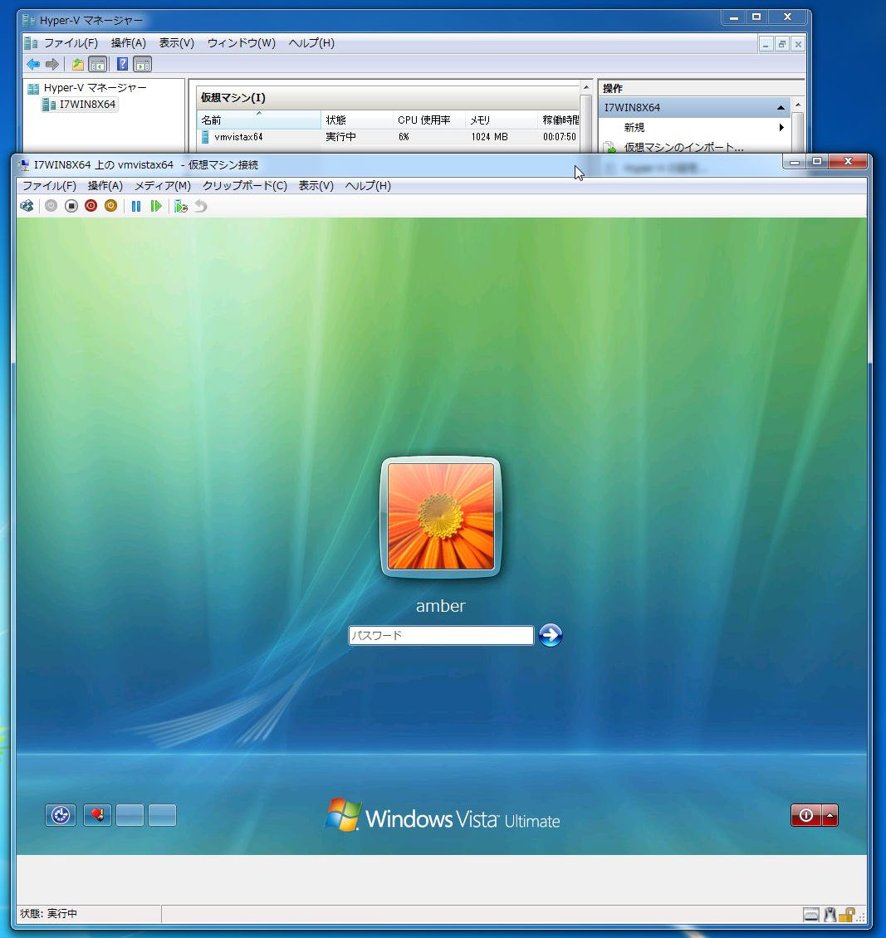This screenshot has height=938, width=886.
Task: Click the Hyper-V Manager title bar icon
Action: [29, 21]
